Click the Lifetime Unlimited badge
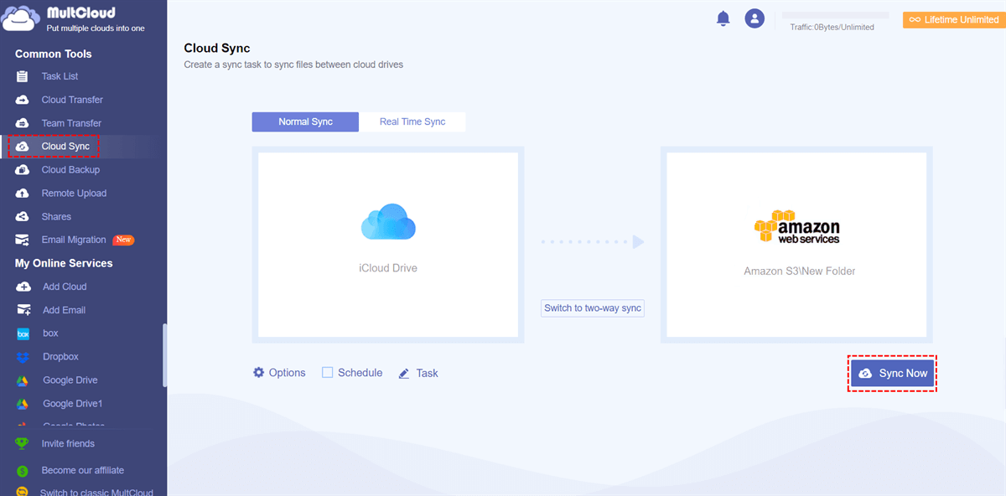The image size is (1006, 496). (954, 20)
